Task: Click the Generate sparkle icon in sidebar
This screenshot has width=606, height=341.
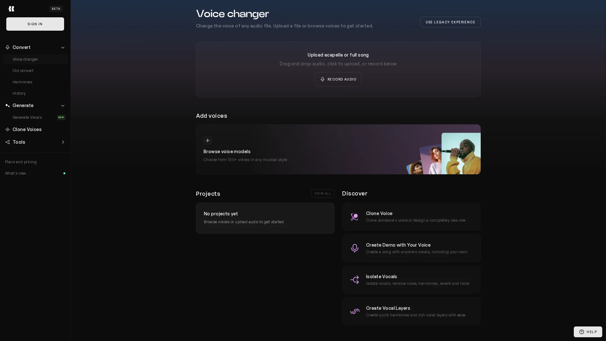Action: tap(8, 105)
